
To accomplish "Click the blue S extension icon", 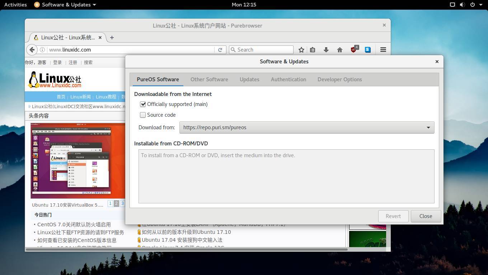I will click(x=367, y=50).
